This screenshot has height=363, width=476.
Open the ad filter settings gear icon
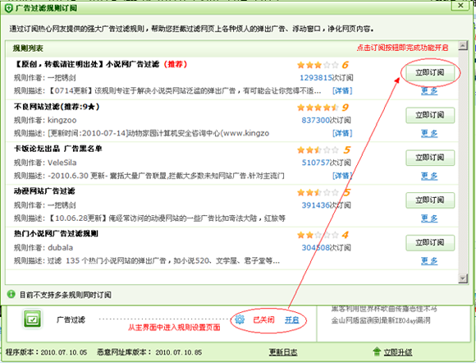tap(240, 319)
